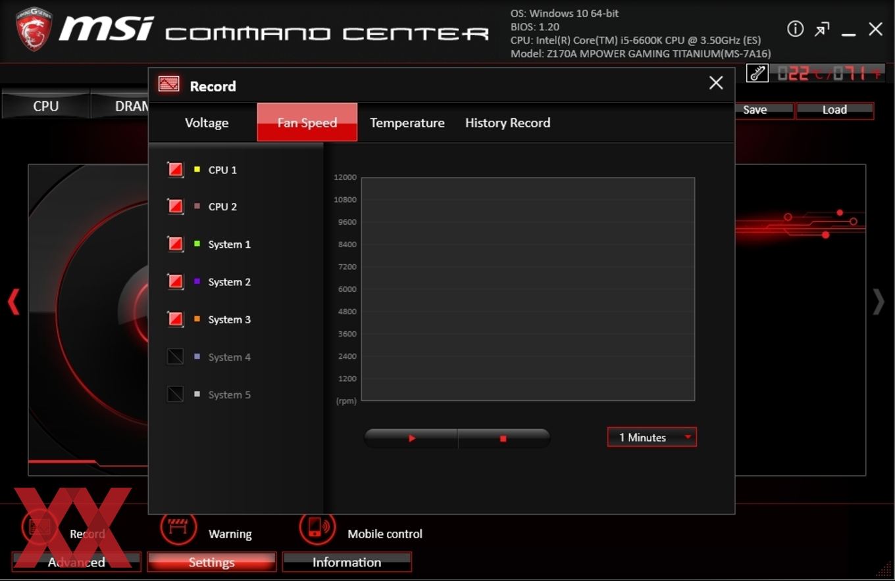This screenshot has height=581, width=895.
Task: Open the Mobile control phone icon
Action: pyautogui.click(x=317, y=527)
